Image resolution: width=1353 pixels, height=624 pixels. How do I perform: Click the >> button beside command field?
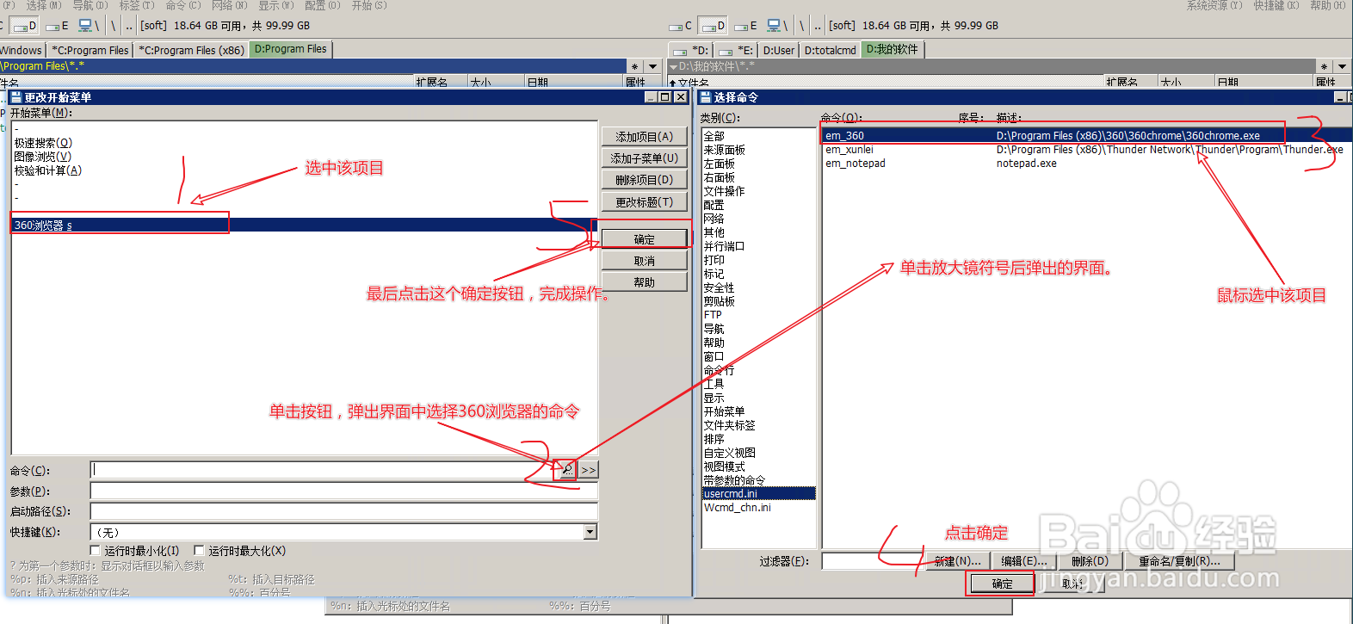point(589,470)
